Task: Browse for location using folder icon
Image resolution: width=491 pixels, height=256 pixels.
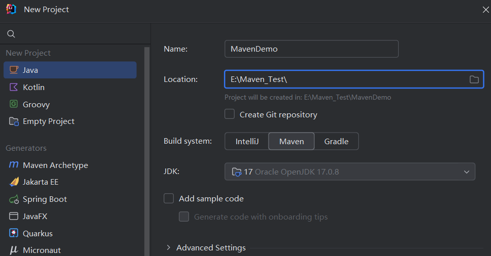Action: coord(474,79)
